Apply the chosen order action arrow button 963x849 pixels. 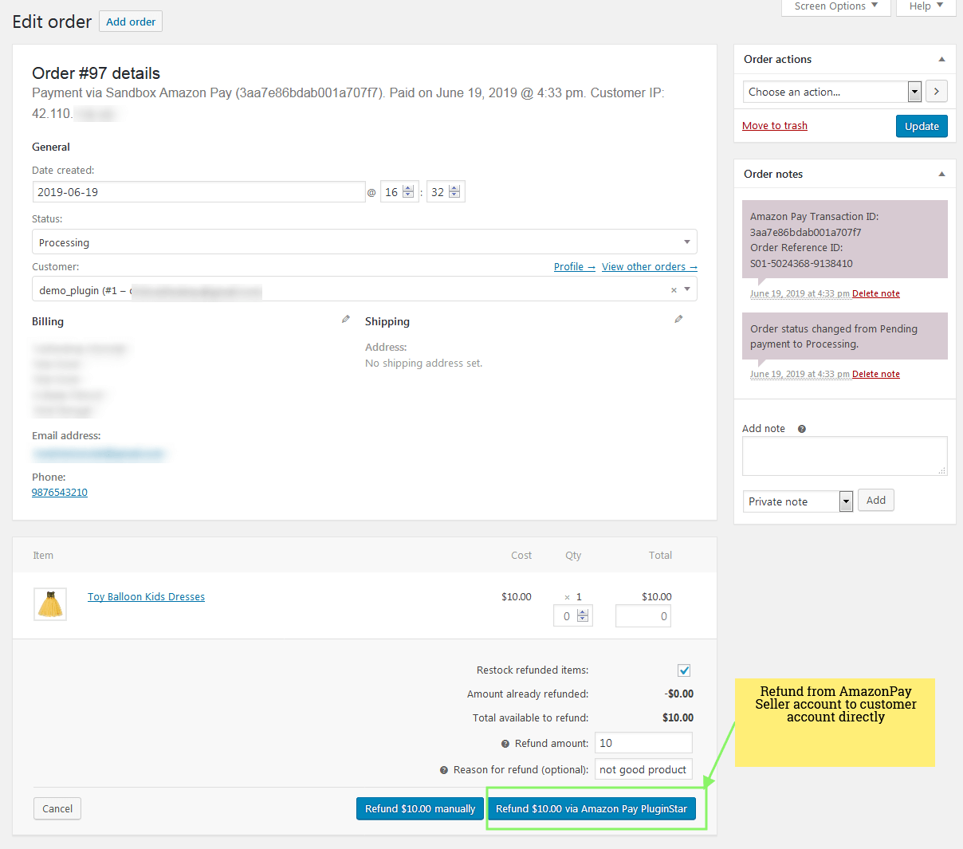pyautogui.click(x=936, y=92)
